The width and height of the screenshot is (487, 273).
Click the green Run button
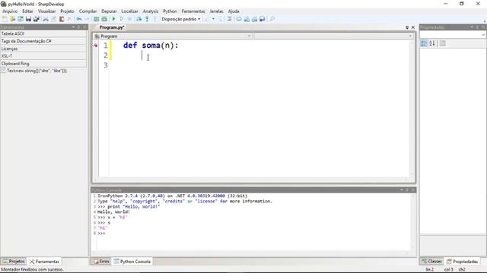click(x=113, y=19)
